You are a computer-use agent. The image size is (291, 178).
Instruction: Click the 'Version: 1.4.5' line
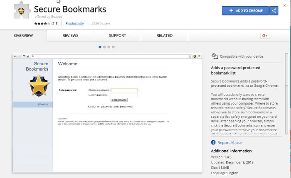click(x=221, y=157)
